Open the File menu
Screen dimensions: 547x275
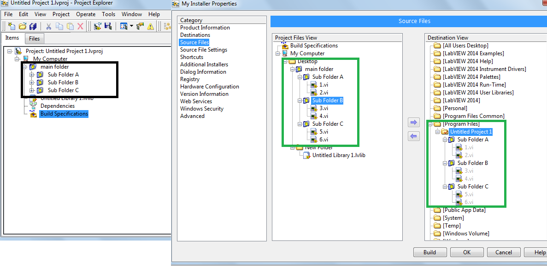(x=8, y=14)
